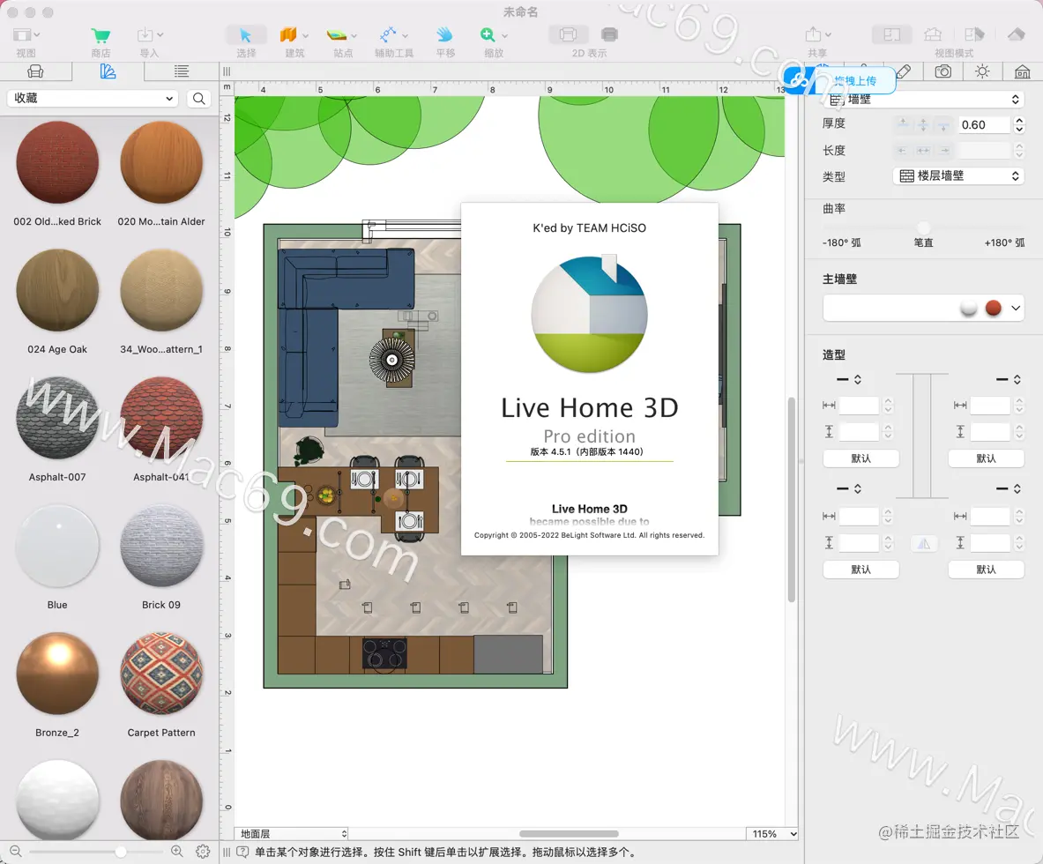Click the mirror flip profile button
Viewport: 1043px width, 864px height.
point(924,544)
